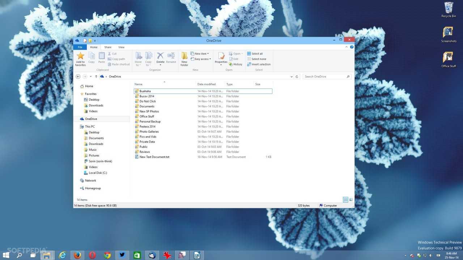
Task: Switch to the Share ribbon tab
Action: click(x=108, y=47)
